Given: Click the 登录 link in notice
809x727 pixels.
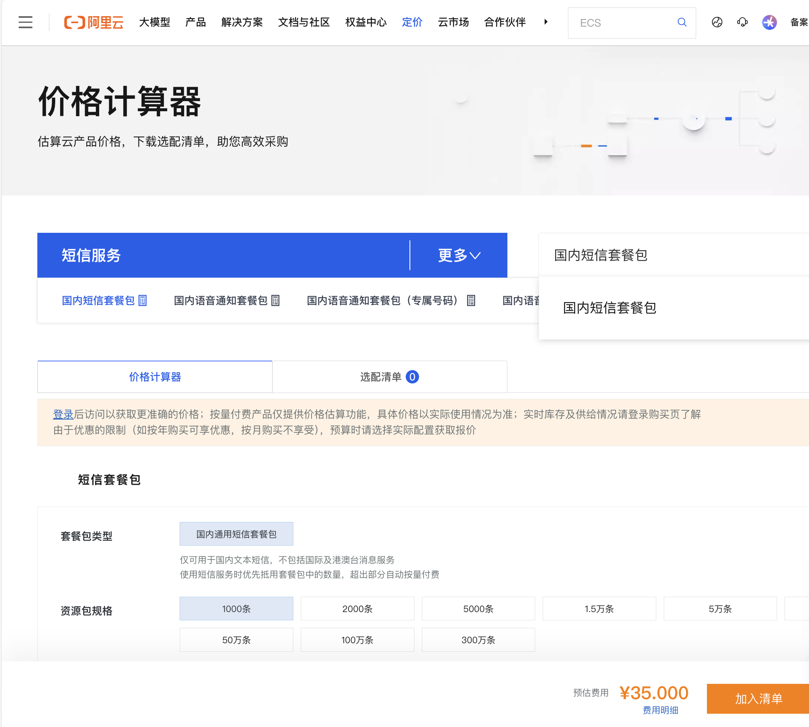Looking at the screenshot, I should 63,414.
